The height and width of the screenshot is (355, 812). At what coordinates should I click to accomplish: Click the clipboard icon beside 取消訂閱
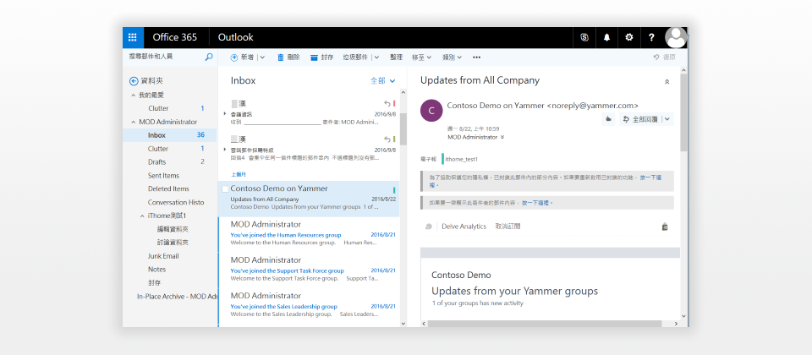point(665,227)
